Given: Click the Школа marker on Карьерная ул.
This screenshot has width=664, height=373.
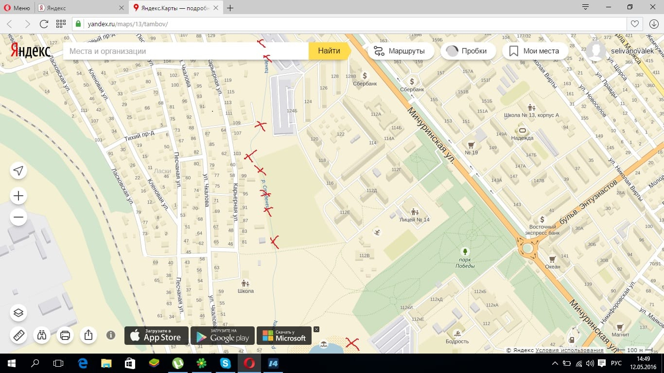Looking at the screenshot, I should tap(245, 283).
